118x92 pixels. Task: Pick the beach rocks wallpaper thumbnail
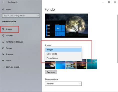(71, 65)
